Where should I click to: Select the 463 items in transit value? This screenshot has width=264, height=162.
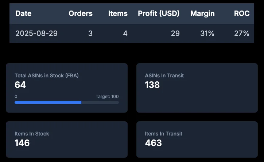point(153,143)
